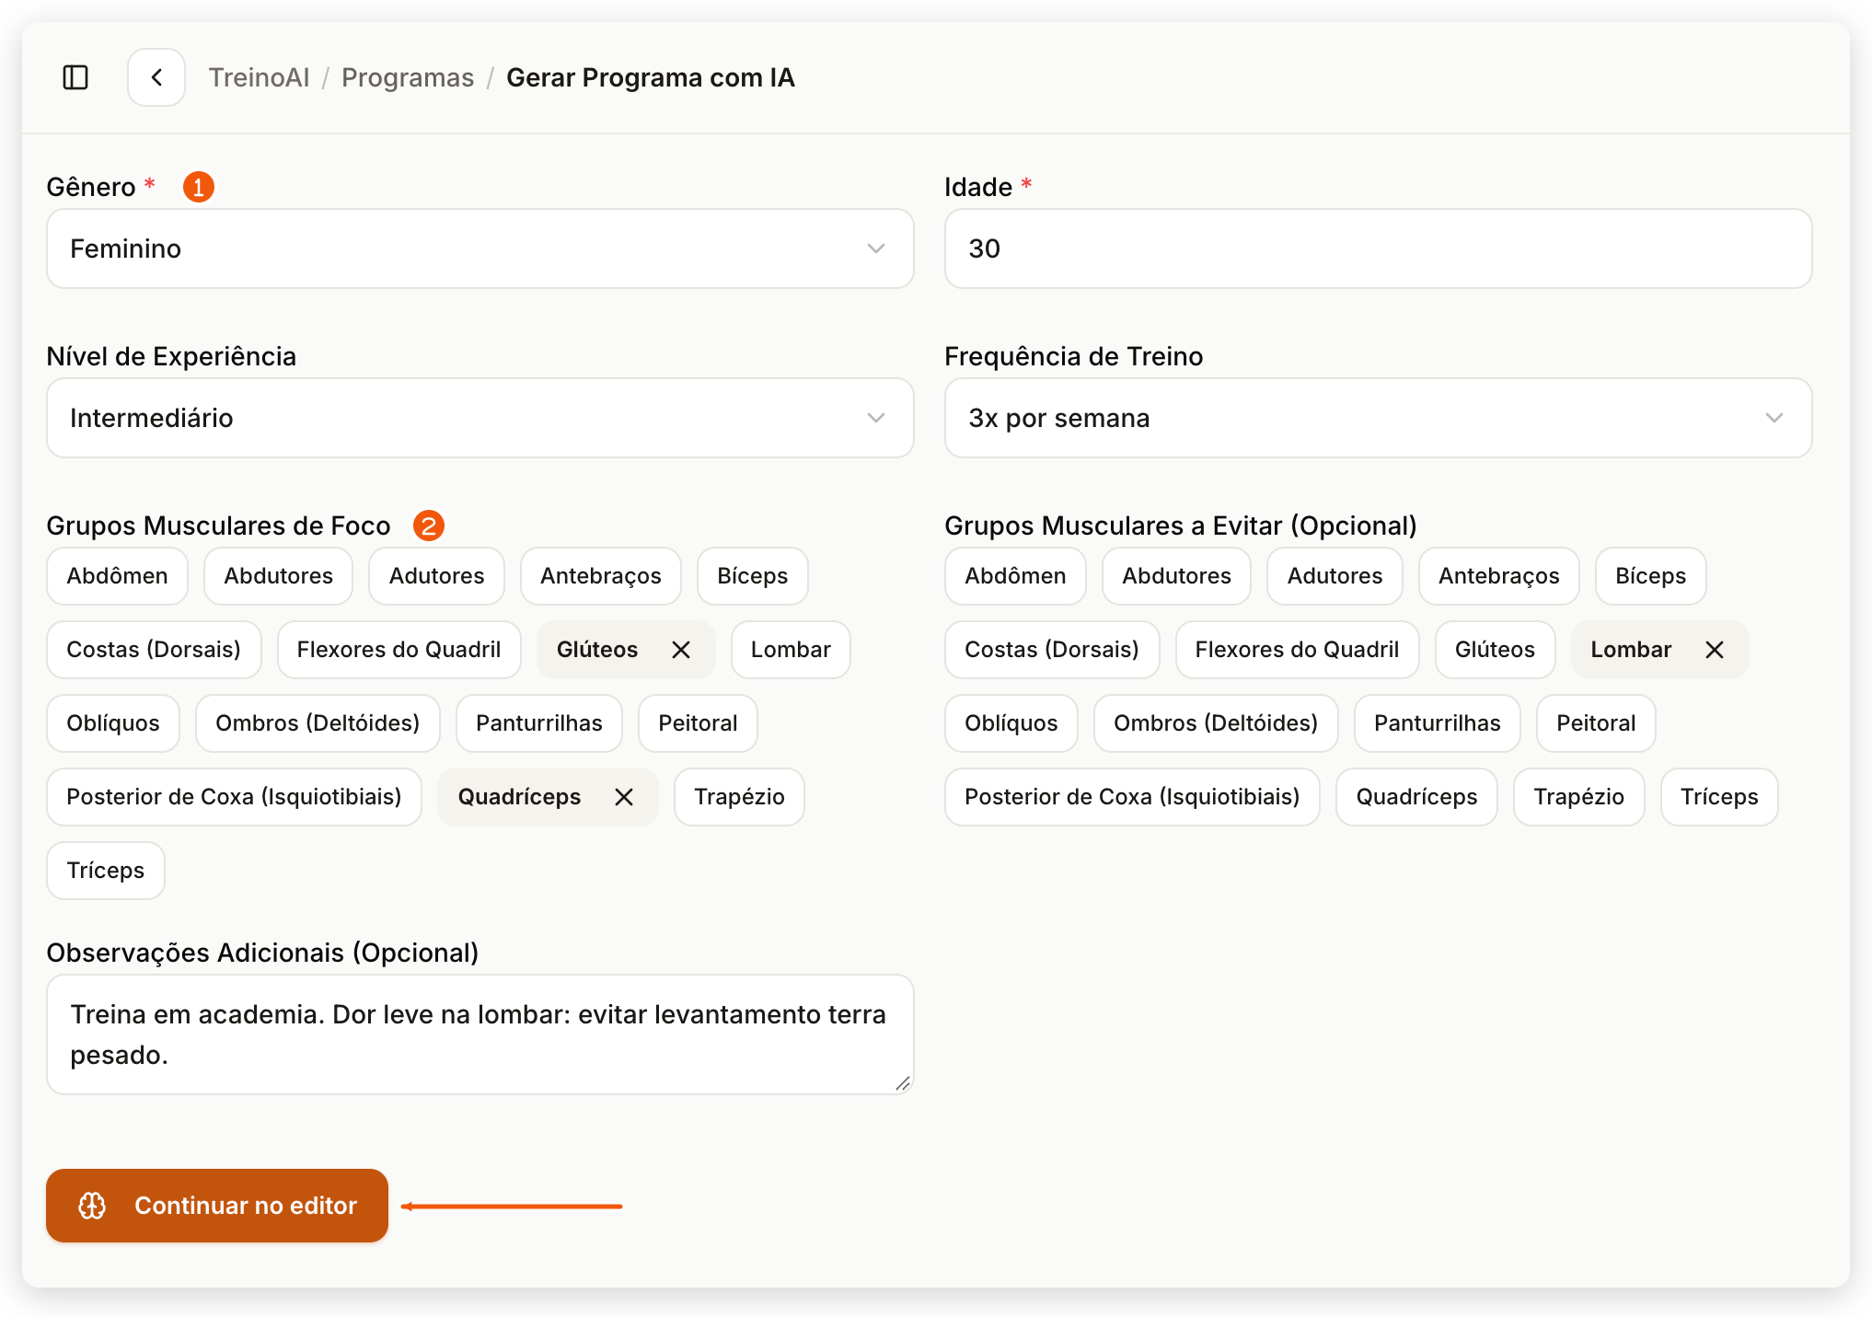Screen dimensions: 1872x1317
Task: Toggle Quadríceps in groups to avoid
Action: tap(1416, 797)
